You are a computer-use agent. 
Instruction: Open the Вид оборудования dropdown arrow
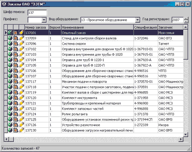[137, 20]
